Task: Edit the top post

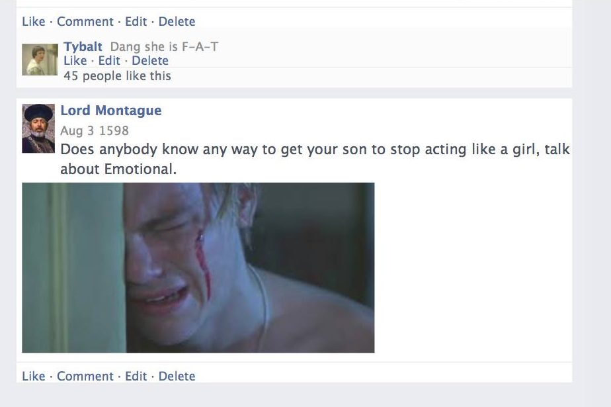Action: coord(136,21)
